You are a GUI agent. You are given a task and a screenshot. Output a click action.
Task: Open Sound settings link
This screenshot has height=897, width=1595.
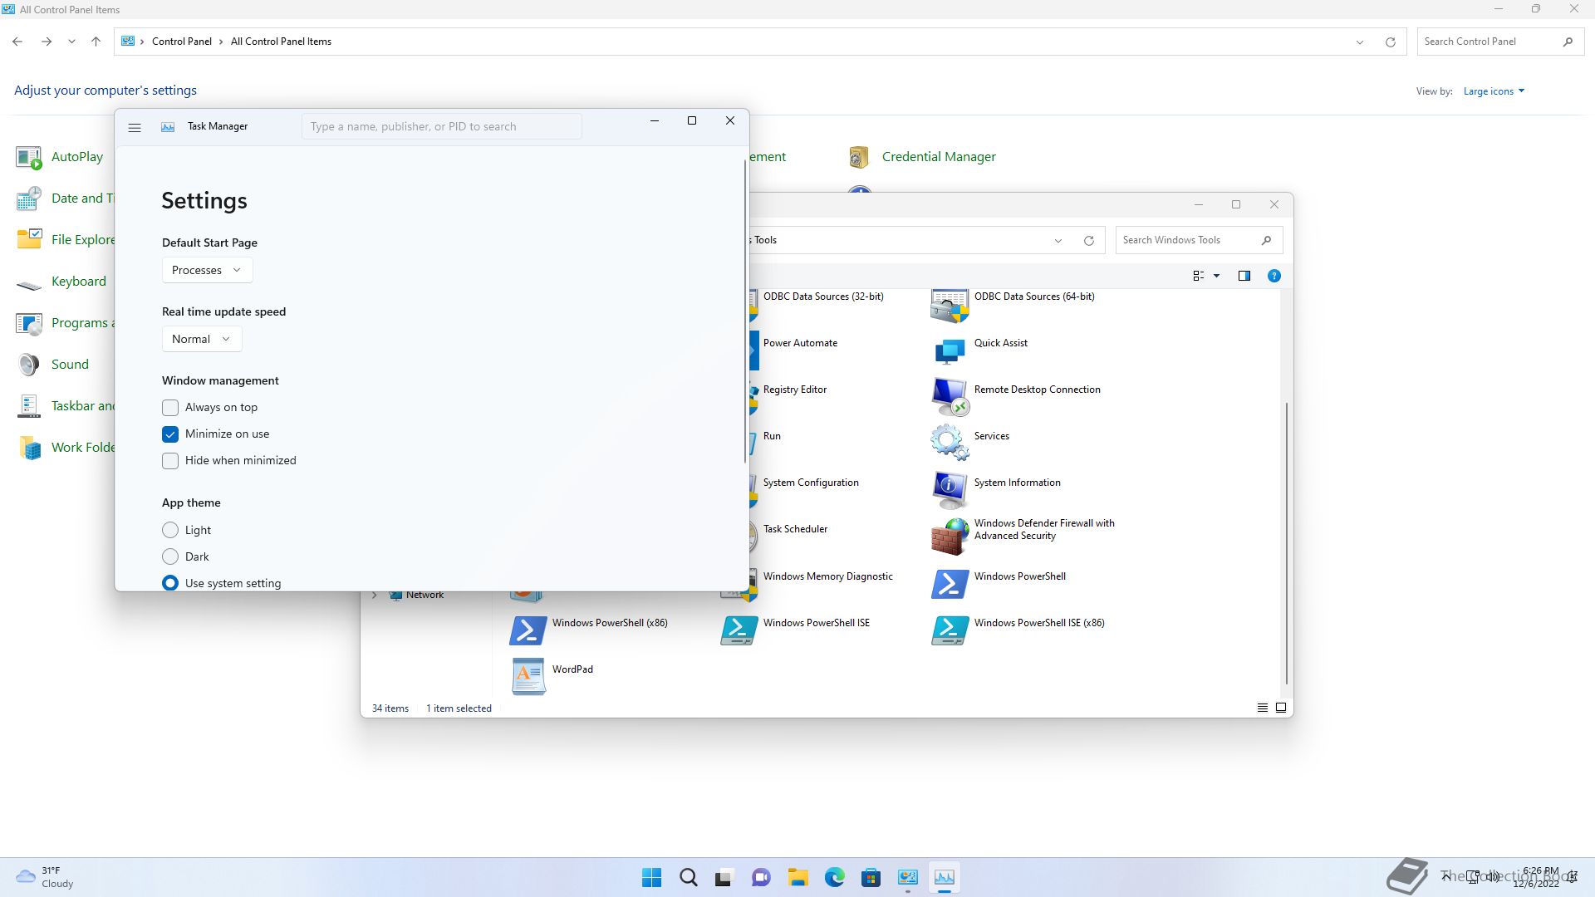point(70,365)
